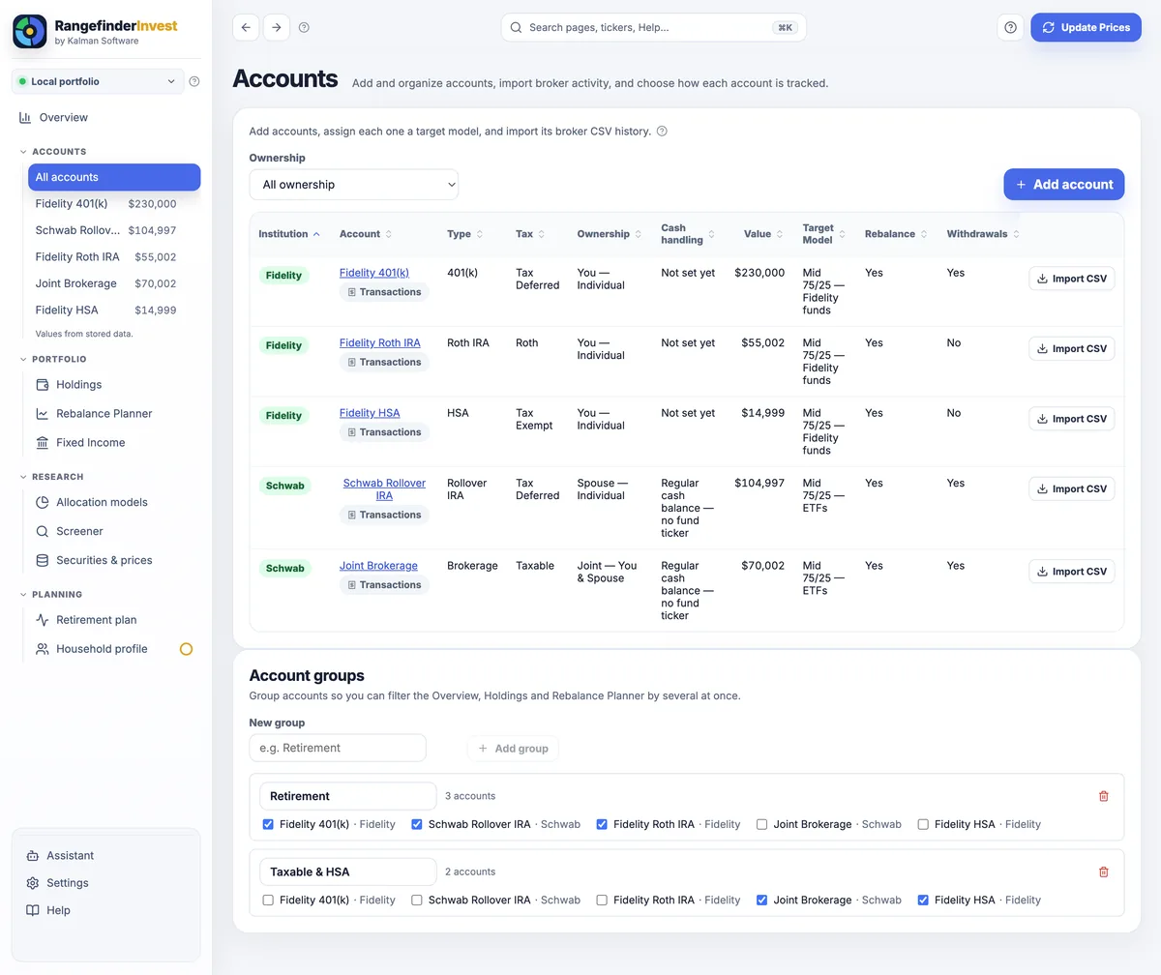
Task: Open Allocation models page
Action: 114,502
